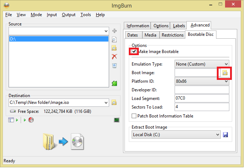The width and height of the screenshot is (244, 168).
Task: Click the Load Segment field showing 07C0
Action: pyautogui.click(x=202, y=99)
